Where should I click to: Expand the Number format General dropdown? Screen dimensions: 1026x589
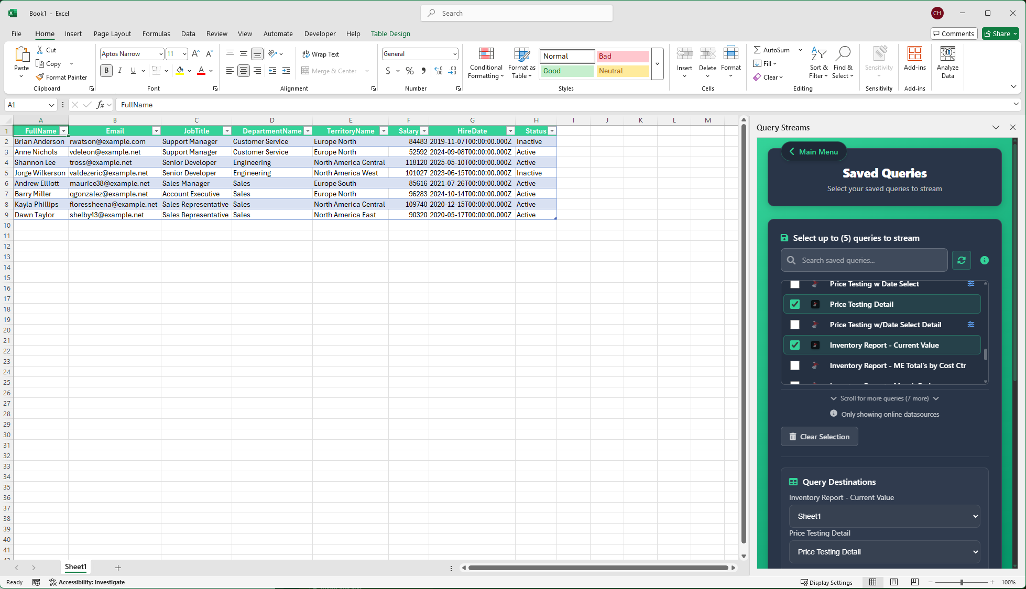pyautogui.click(x=454, y=54)
